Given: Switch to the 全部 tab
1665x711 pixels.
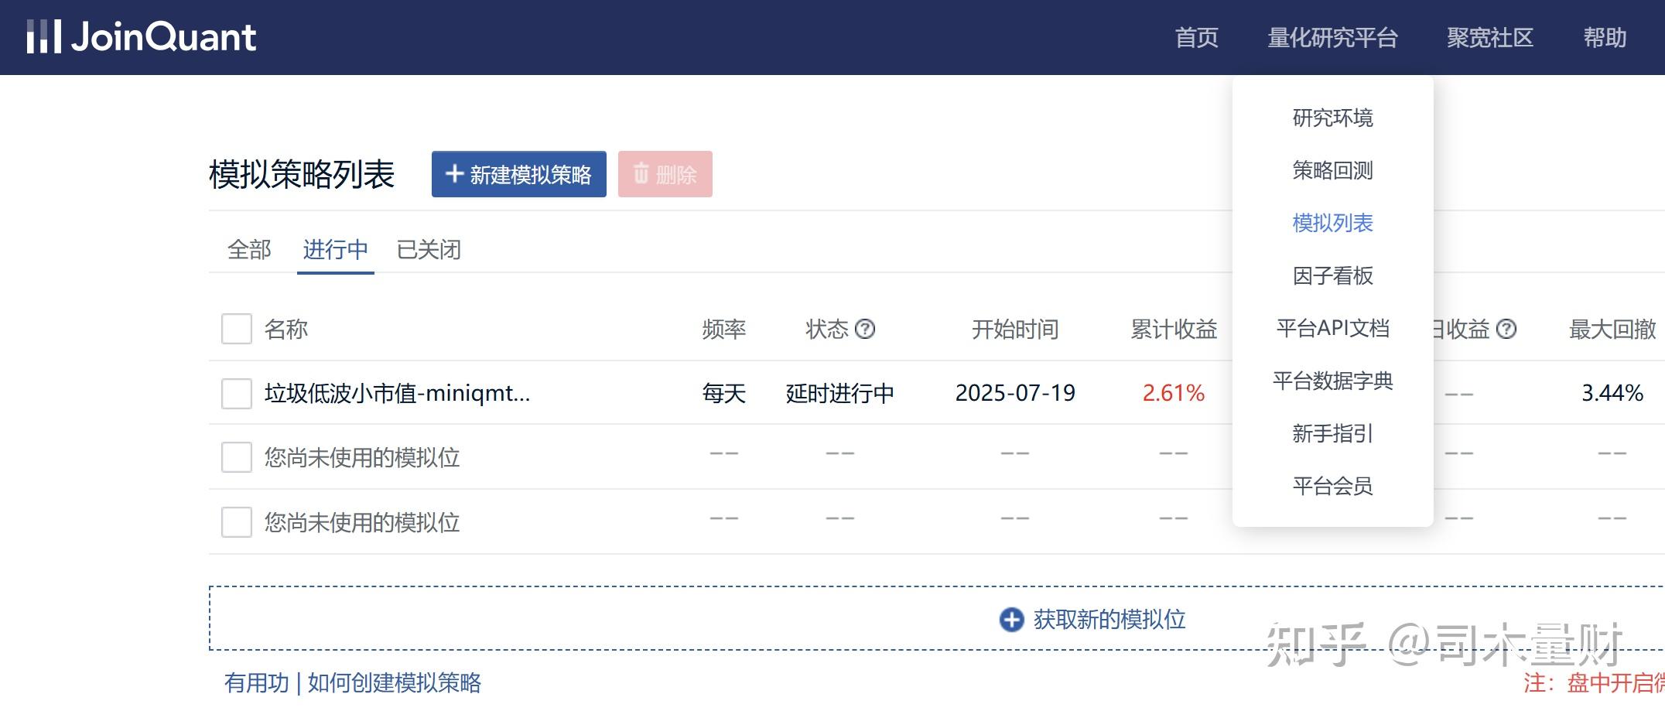Looking at the screenshot, I should [x=248, y=249].
